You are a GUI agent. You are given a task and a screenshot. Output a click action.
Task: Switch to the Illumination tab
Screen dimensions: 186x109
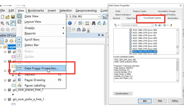point(173,18)
